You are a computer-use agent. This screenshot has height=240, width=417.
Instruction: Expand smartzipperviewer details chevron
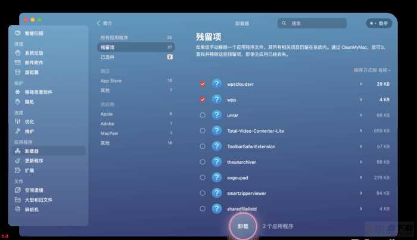coord(361,193)
